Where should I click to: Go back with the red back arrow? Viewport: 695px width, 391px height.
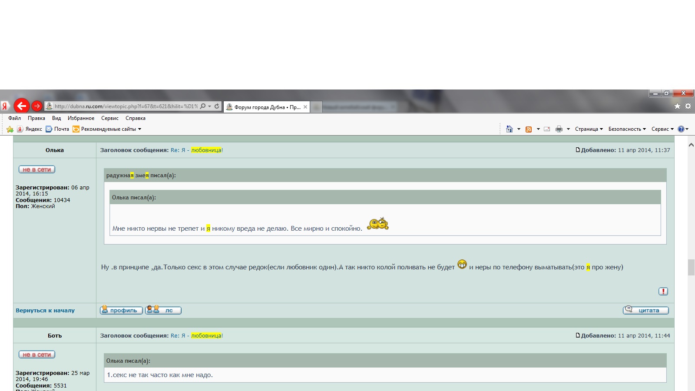pyautogui.click(x=21, y=106)
